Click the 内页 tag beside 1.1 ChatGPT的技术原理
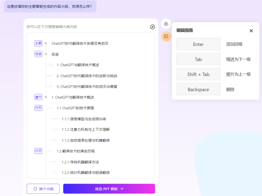The image size is (262, 196). (x=38, y=108)
